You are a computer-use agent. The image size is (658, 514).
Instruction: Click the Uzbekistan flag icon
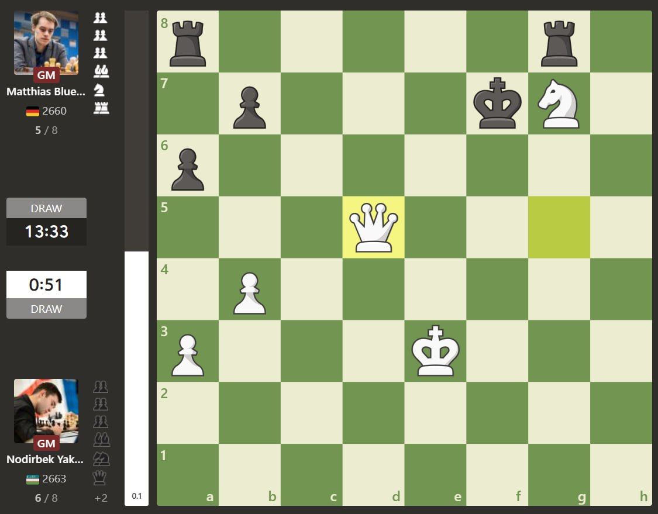coord(32,479)
